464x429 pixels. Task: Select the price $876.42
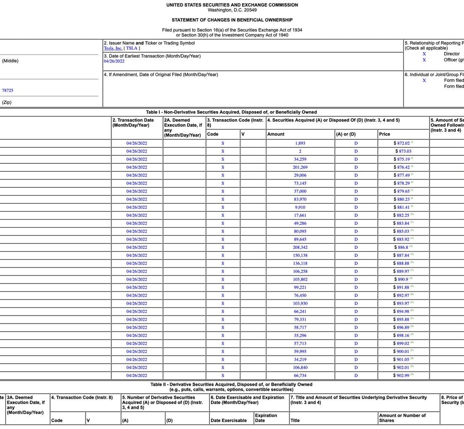[401, 167]
